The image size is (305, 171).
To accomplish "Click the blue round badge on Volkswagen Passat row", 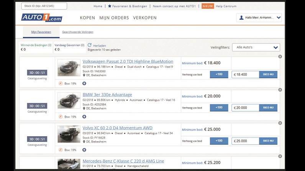I will click(84, 83).
